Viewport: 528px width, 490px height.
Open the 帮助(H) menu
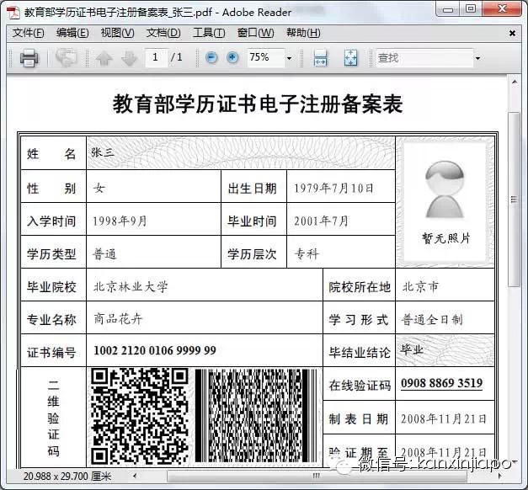[303, 34]
